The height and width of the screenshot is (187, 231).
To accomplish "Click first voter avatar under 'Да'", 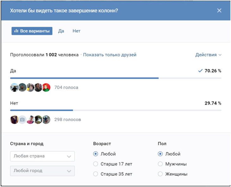I will pyautogui.click(x=14, y=87).
